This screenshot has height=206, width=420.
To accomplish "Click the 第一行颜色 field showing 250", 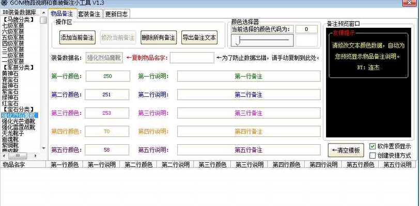I will [x=107, y=76].
